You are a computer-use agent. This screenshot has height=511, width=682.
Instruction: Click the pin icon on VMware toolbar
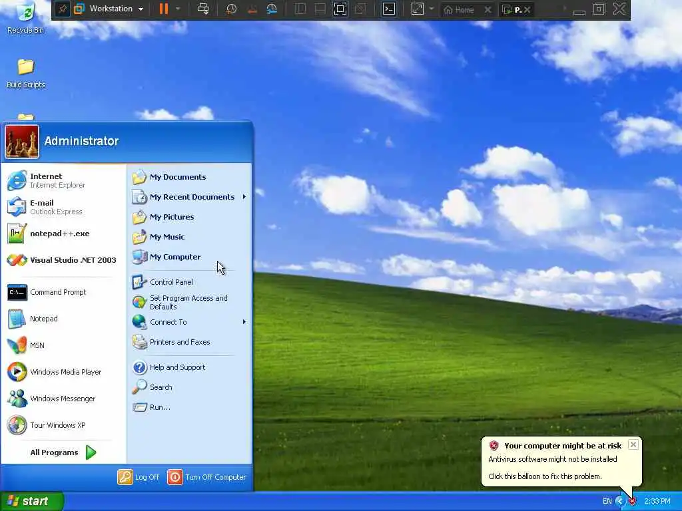tap(62, 9)
